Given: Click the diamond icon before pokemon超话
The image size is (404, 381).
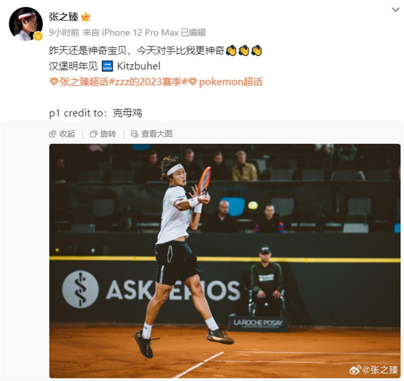Looking at the screenshot, I should (x=193, y=82).
